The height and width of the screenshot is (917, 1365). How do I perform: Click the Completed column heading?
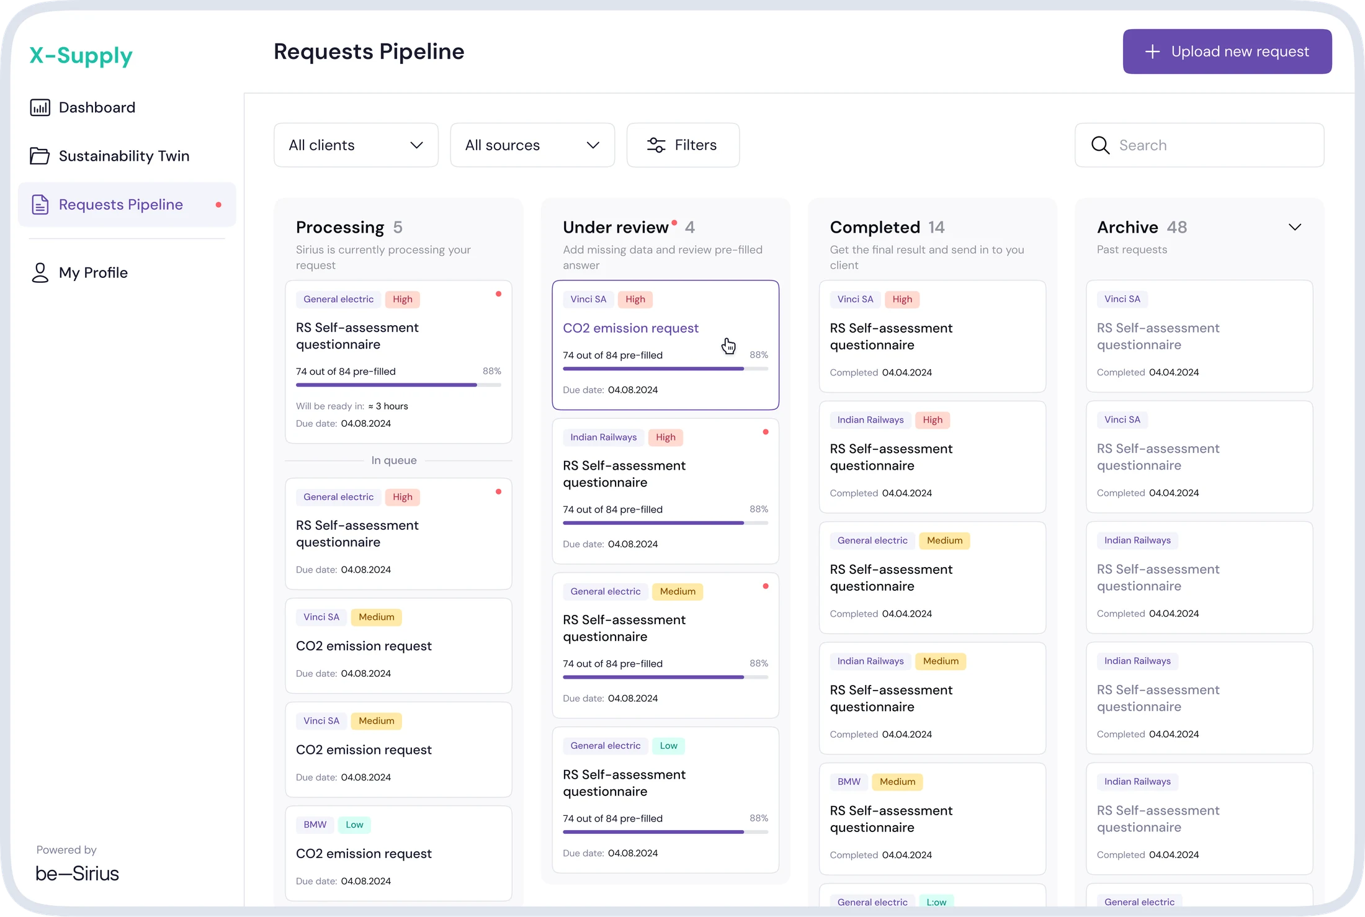(x=875, y=227)
